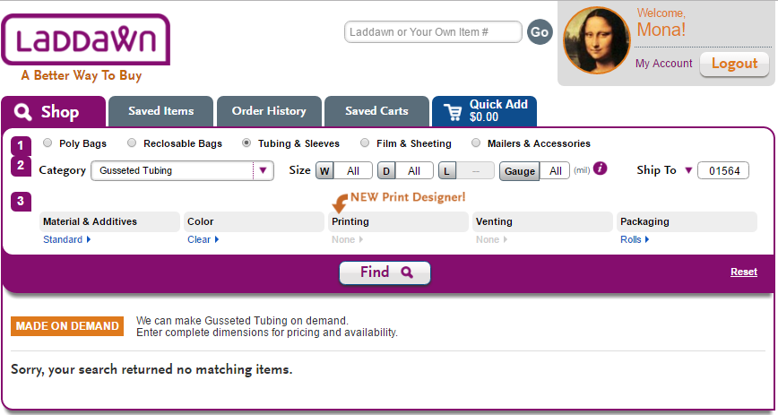Click the magnifier icon on Find button

pyautogui.click(x=407, y=272)
